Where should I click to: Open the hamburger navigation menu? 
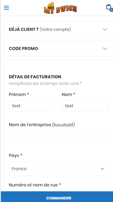click(6, 8)
